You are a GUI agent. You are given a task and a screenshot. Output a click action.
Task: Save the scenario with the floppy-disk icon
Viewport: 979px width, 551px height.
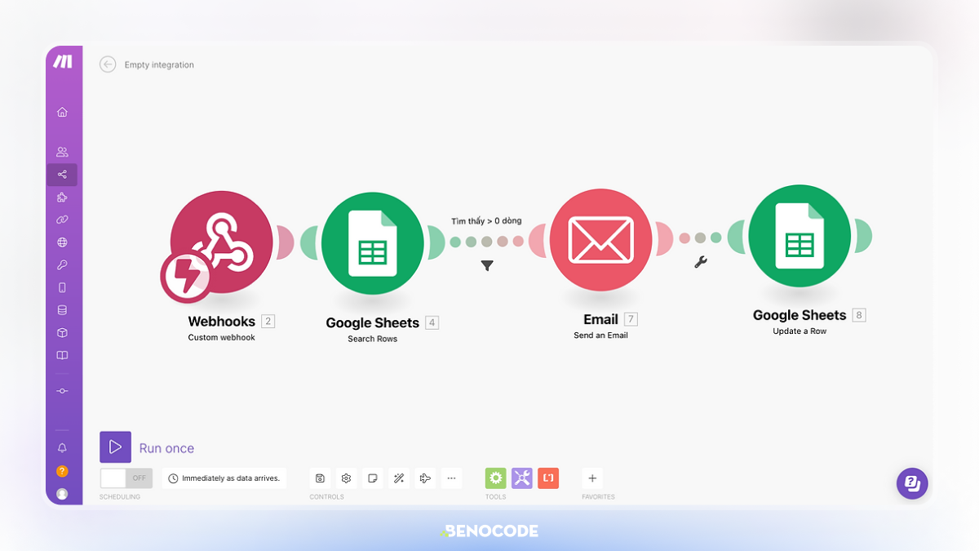pos(321,478)
